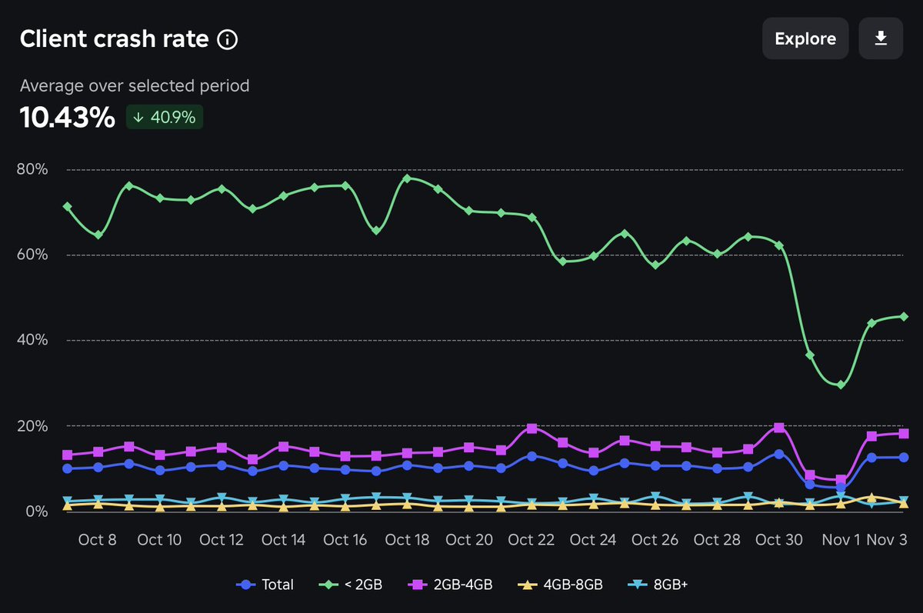Click the download chart icon
The width and height of the screenshot is (923, 613).
880,38
